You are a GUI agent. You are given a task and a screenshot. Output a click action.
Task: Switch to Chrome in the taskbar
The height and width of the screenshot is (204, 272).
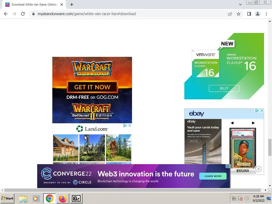point(49,198)
